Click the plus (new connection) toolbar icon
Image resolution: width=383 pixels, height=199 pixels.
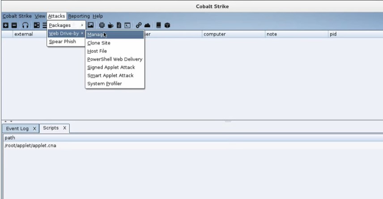pyautogui.click(x=6, y=25)
